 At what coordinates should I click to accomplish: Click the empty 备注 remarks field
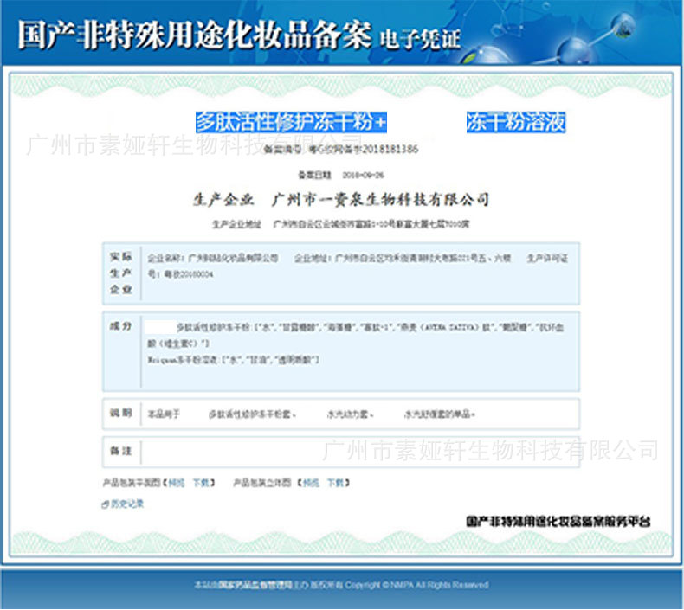pyautogui.click(x=360, y=452)
